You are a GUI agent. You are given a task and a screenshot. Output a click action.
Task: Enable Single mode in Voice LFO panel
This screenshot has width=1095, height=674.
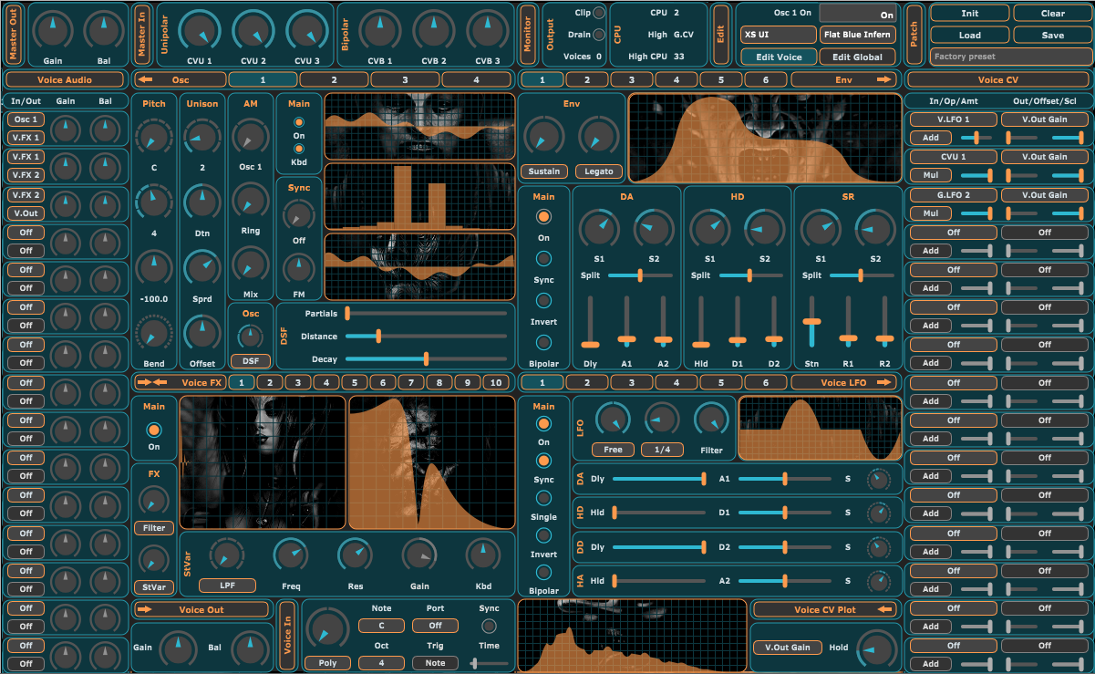pos(543,498)
